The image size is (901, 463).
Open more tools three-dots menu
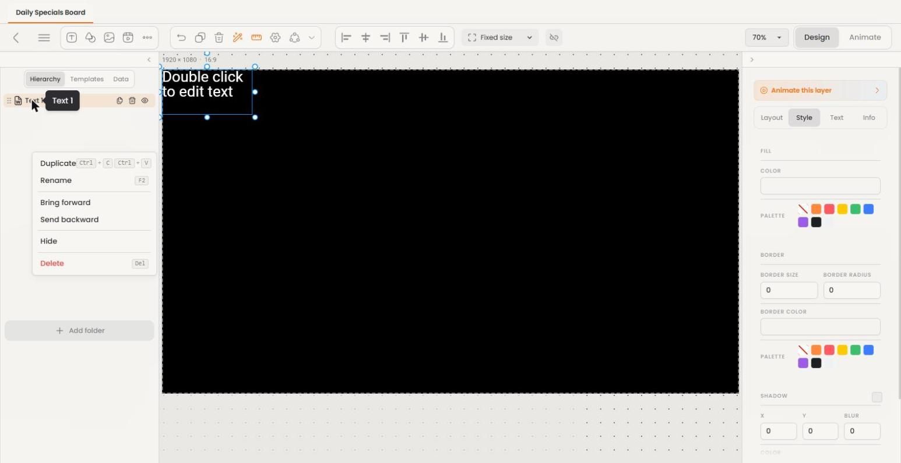tap(147, 37)
